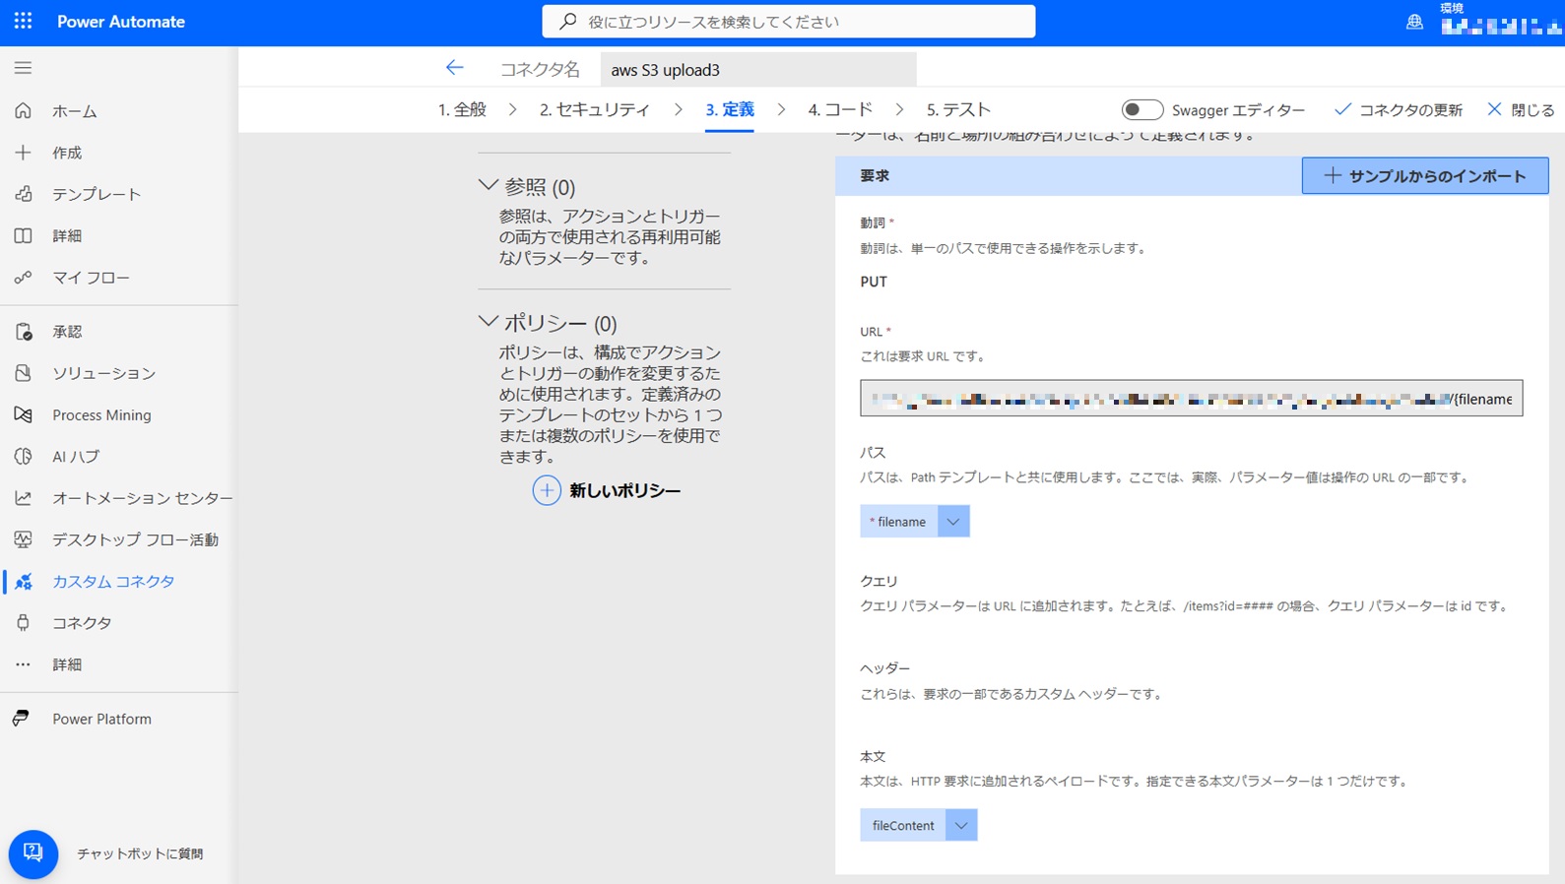This screenshot has width=1565, height=884.
Task: Click サンプルからのインポート button
Action: tap(1425, 175)
